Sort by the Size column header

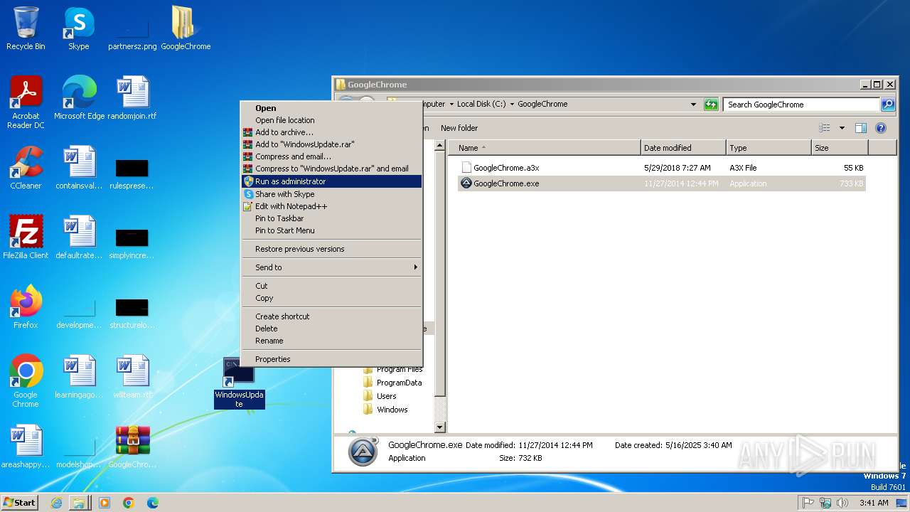point(840,148)
